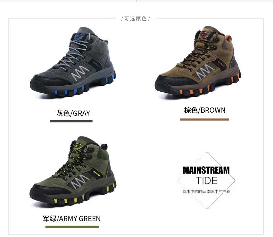Click the orange heel pull loop on brown boot

click(x=230, y=39)
